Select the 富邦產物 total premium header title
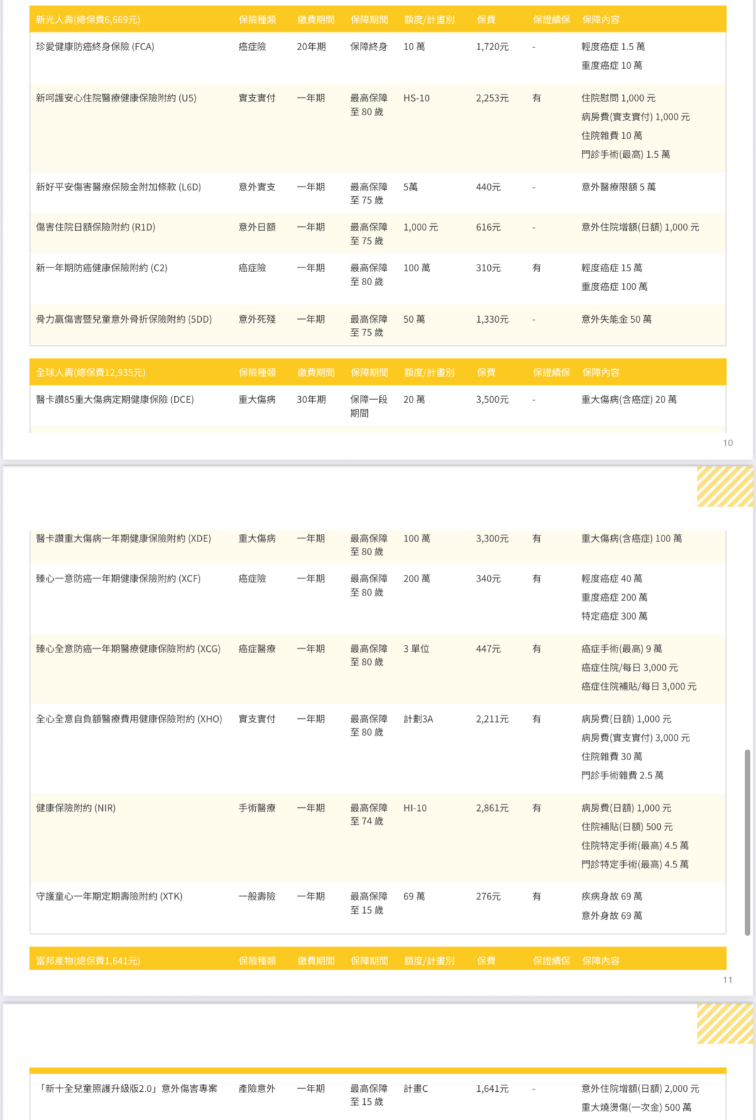The height and width of the screenshot is (1120, 756). click(x=88, y=961)
